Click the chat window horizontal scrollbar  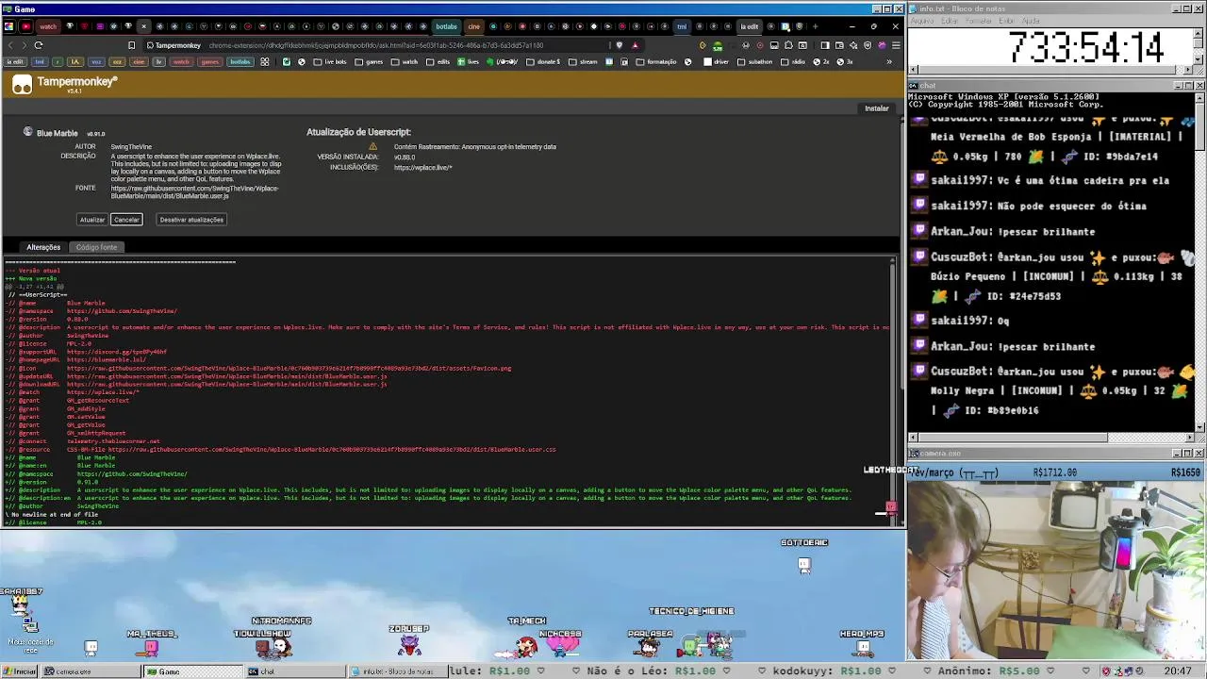[1051, 438]
